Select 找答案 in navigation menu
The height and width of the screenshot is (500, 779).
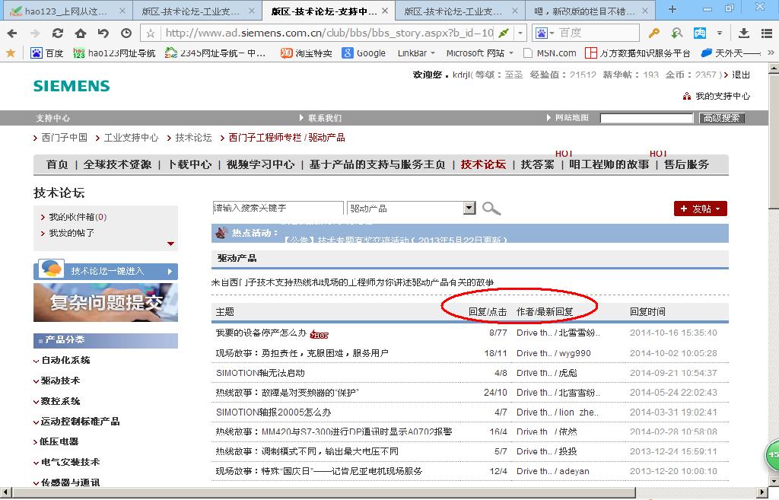coord(537,164)
